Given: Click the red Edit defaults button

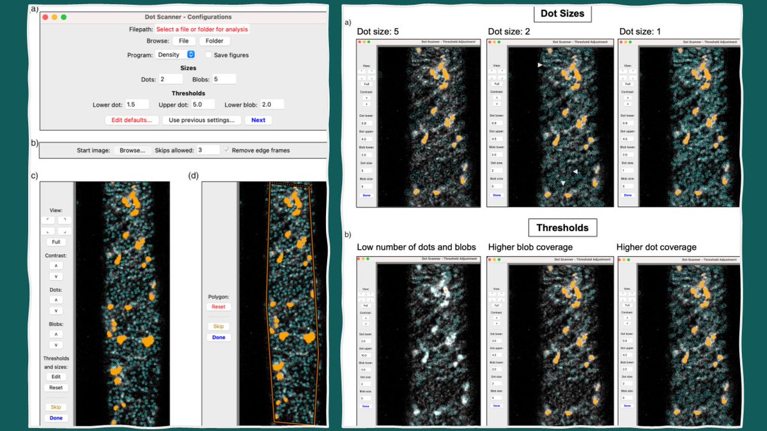Looking at the screenshot, I should coord(132,120).
